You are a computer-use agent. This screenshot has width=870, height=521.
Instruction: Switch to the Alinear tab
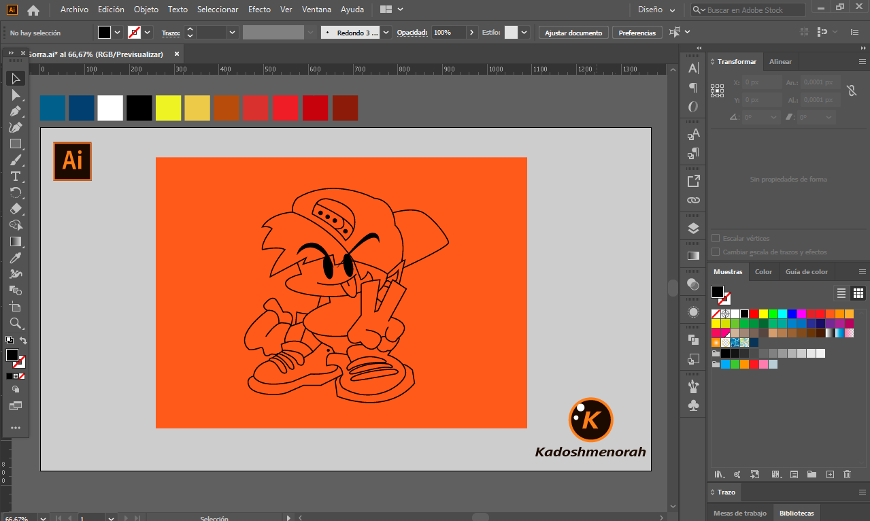pyautogui.click(x=780, y=61)
